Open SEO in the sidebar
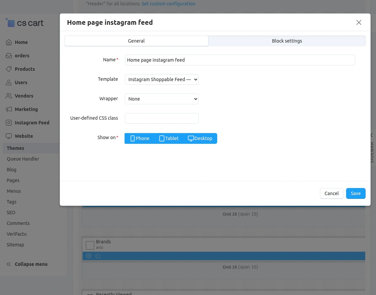 tap(11, 213)
